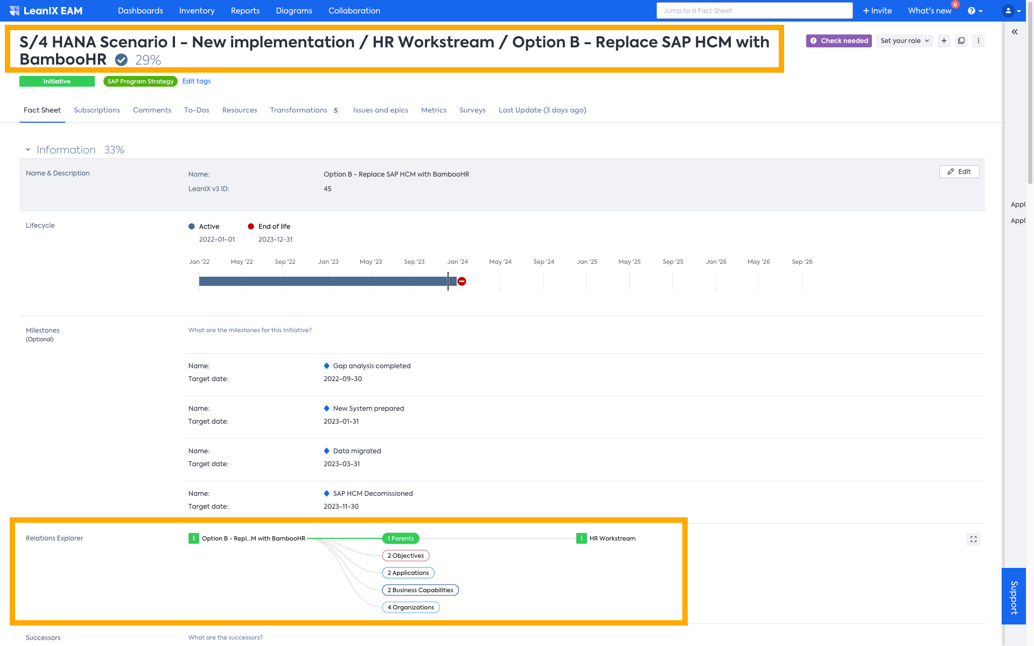Click the 2022-09-30 target date value
This screenshot has width=1034, height=646.
tap(343, 379)
